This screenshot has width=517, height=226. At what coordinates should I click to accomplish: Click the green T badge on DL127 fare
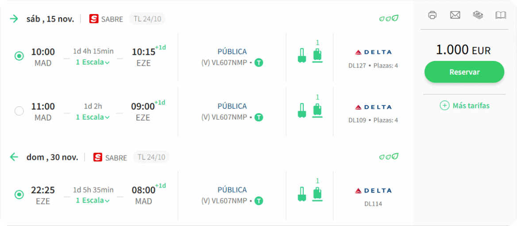259,63
